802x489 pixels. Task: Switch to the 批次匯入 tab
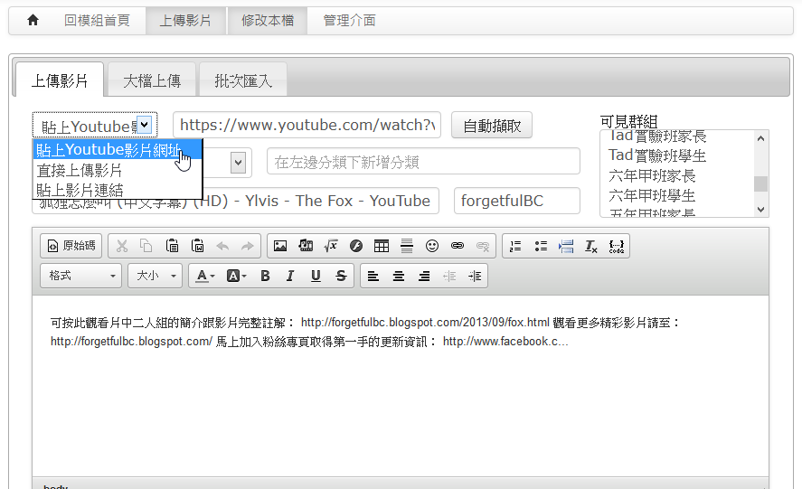click(243, 80)
